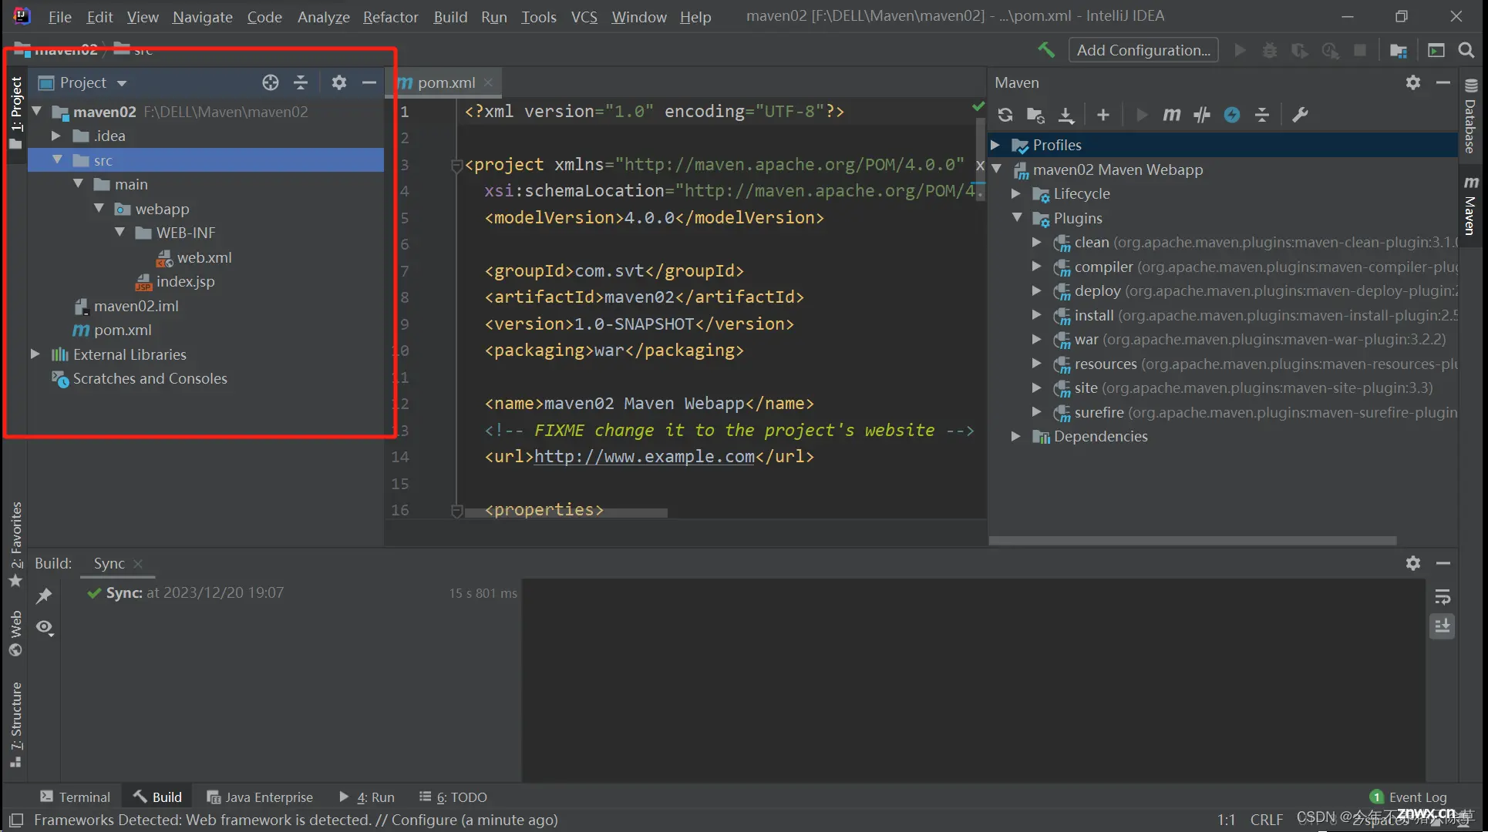Open Project view dropdown selector
The height and width of the screenshot is (832, 1488).
[83, 82]
